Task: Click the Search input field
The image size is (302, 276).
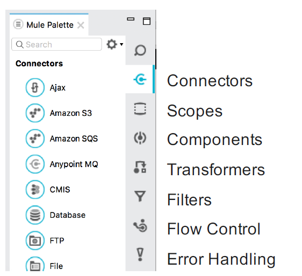Action: (x=56, y=44)
